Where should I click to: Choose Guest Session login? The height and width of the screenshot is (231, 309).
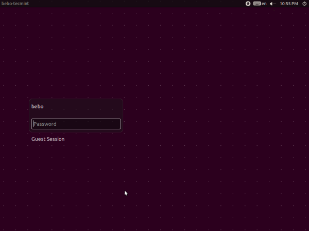[48, 139]
